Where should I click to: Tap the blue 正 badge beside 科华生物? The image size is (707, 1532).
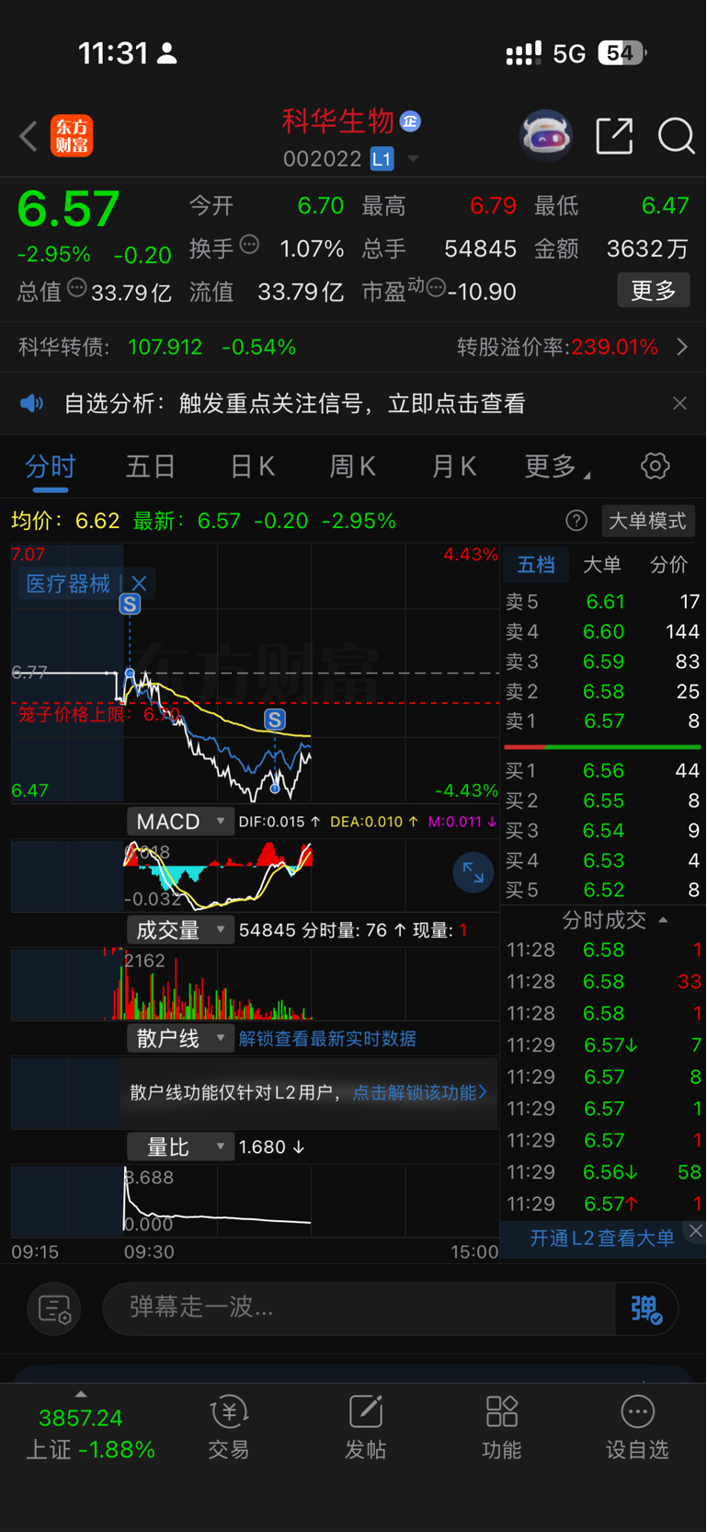click(410, 121)
